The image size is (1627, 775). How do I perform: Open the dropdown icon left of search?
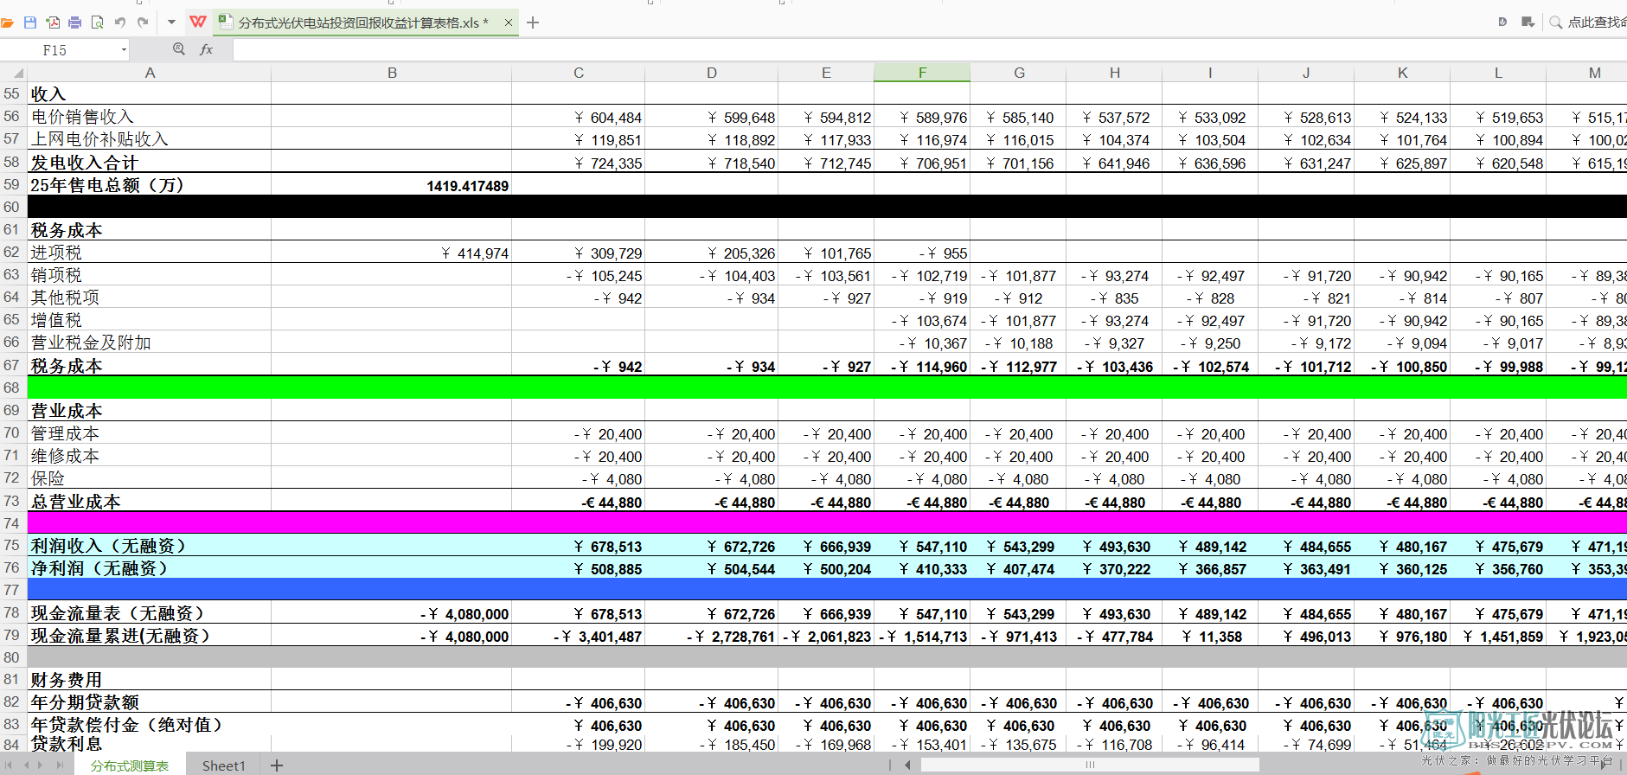pos(1528,22)
